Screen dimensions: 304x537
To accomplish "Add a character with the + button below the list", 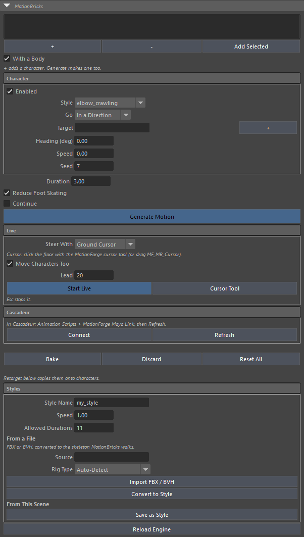I will [x=53, y=46].
